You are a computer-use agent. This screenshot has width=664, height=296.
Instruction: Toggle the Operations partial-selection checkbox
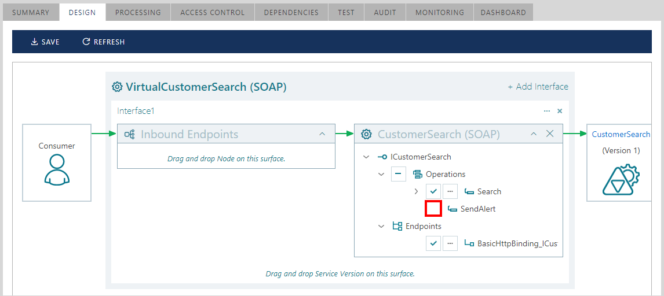tap(399, 174)
